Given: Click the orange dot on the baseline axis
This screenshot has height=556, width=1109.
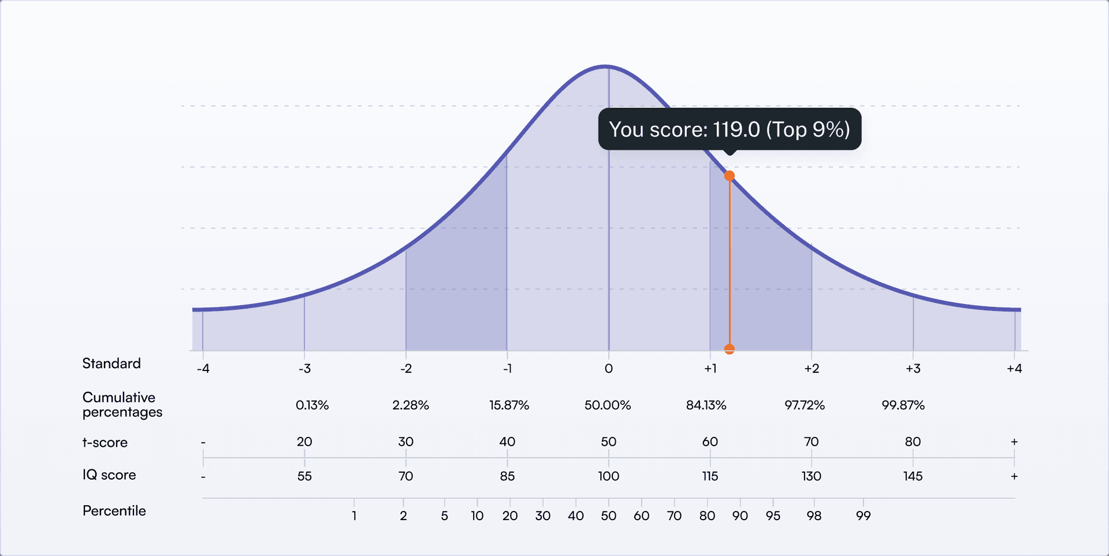Looking at the screenshot, I should point(730,349).
